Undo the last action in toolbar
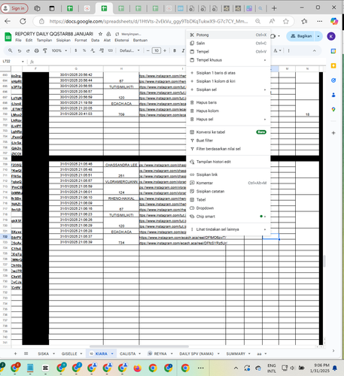344x376 pixels. pos(20,50)
